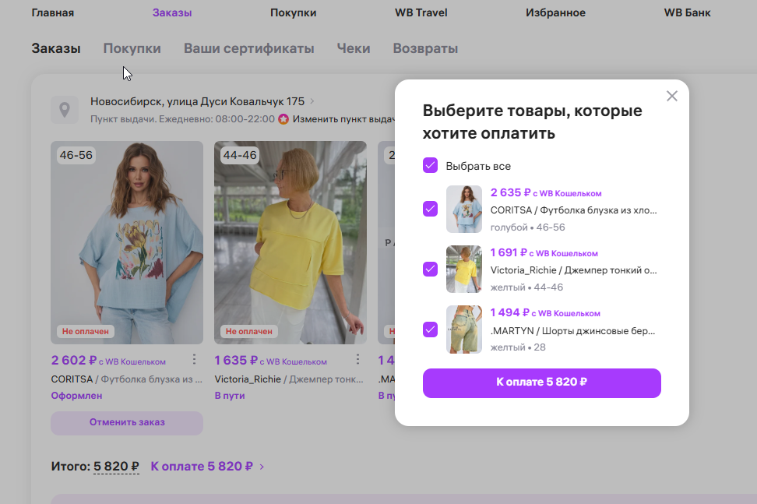757x504 pixels.
Task: Click Пункт выдачи. Ежедневно: 08:00-22:00 text
Action: (x=182, y=118)
